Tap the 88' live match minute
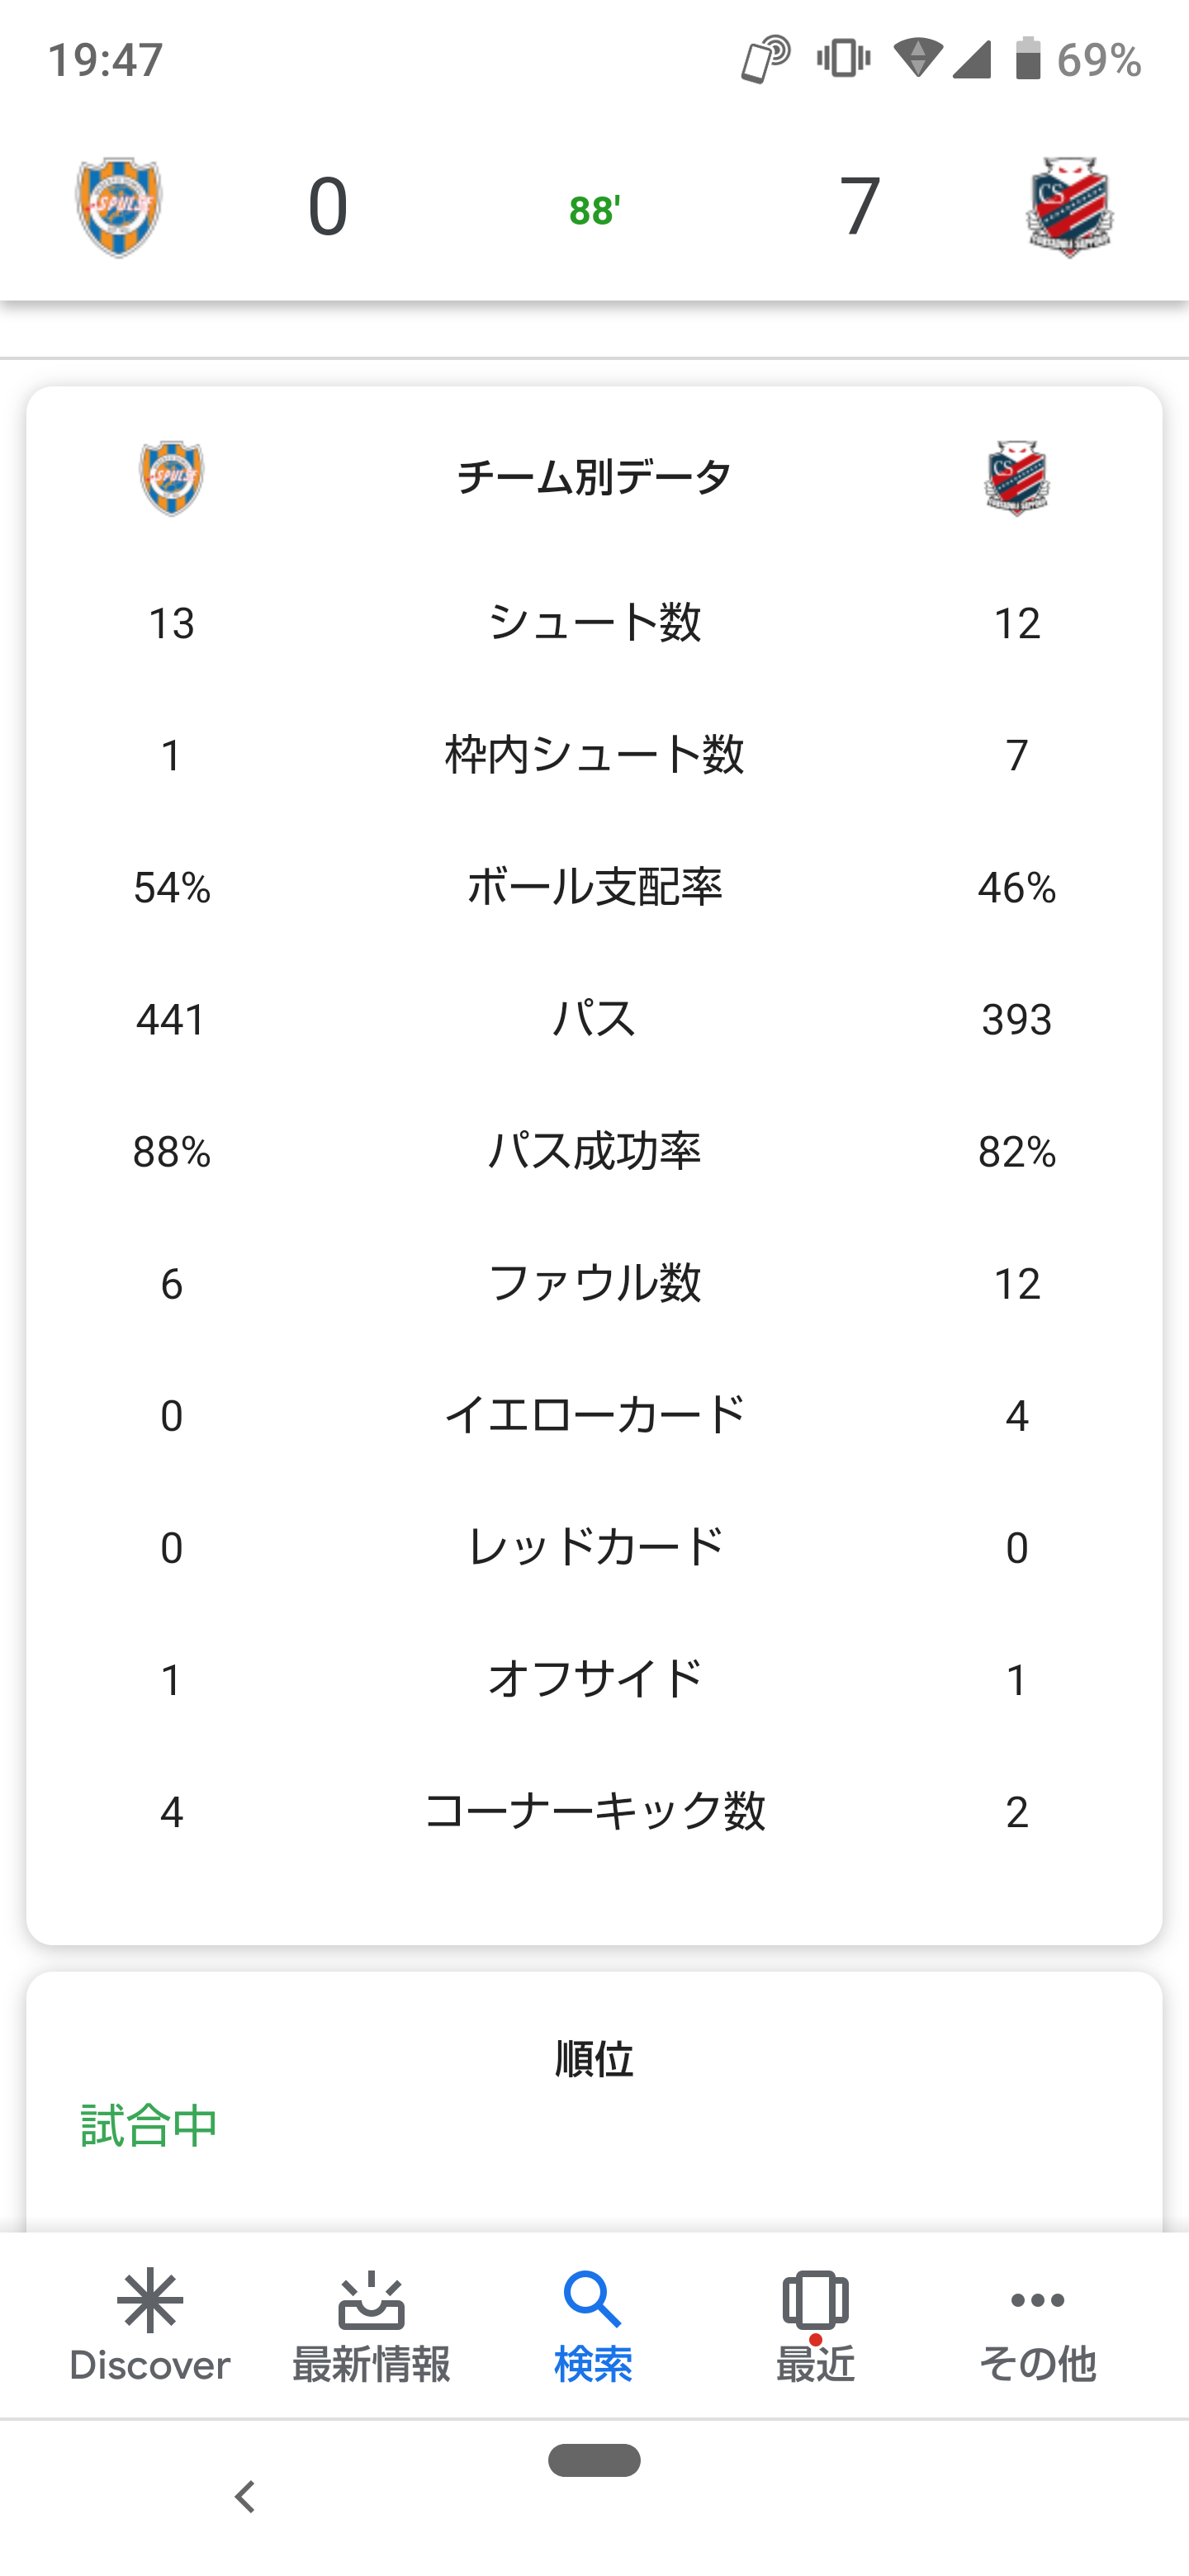This screenshot has width=1189, height=2576. tap(594, 211)
